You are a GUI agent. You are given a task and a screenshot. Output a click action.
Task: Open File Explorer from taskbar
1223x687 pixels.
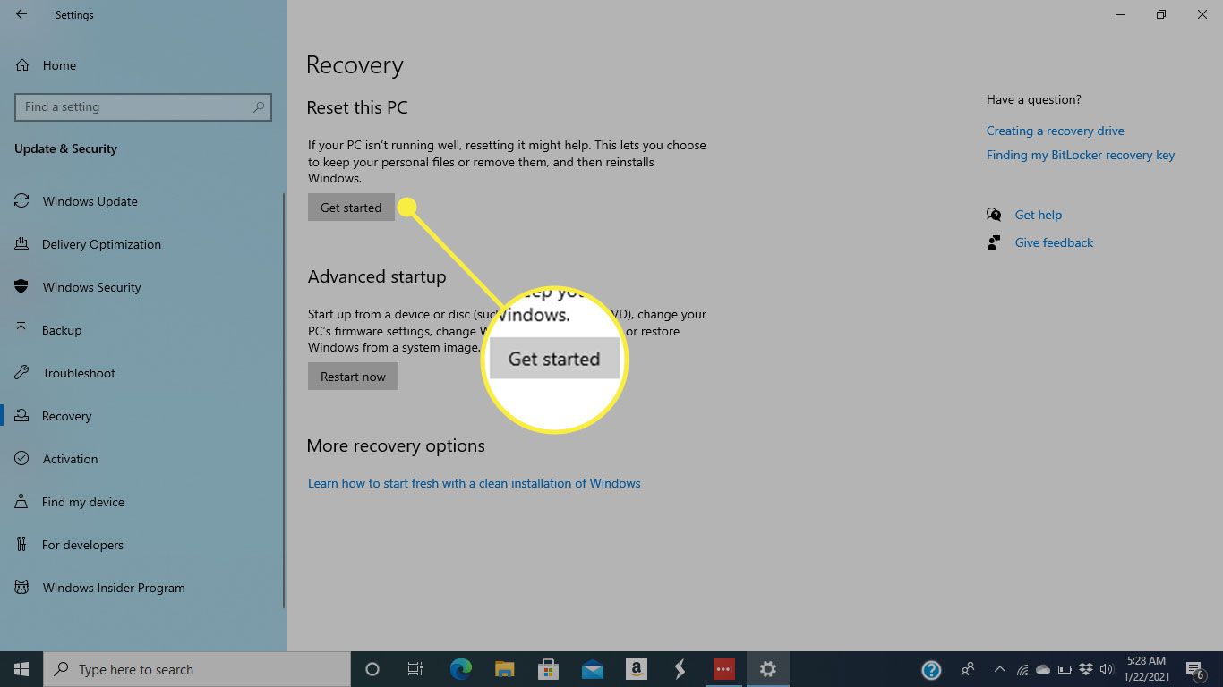[x=505, y=669]
